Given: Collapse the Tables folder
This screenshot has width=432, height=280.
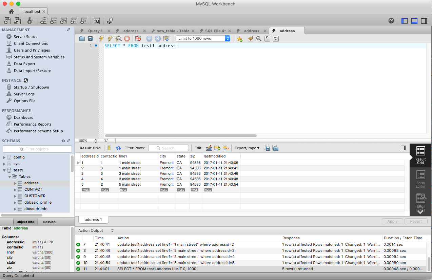Looking at the screenshot, I should (x=10, y=177).
